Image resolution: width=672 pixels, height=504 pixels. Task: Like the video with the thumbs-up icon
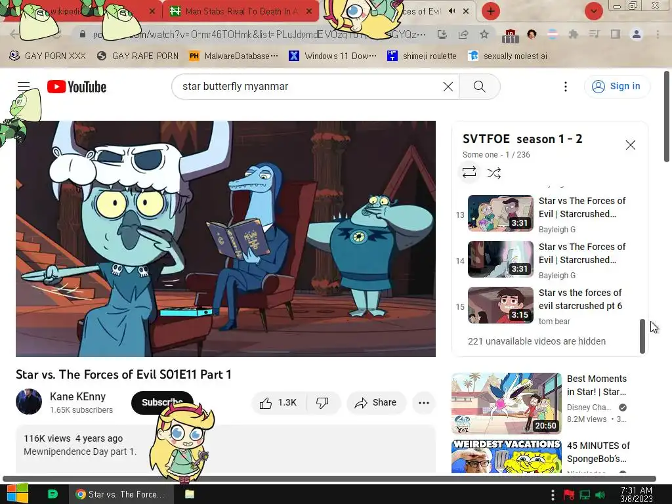(278, 402)
